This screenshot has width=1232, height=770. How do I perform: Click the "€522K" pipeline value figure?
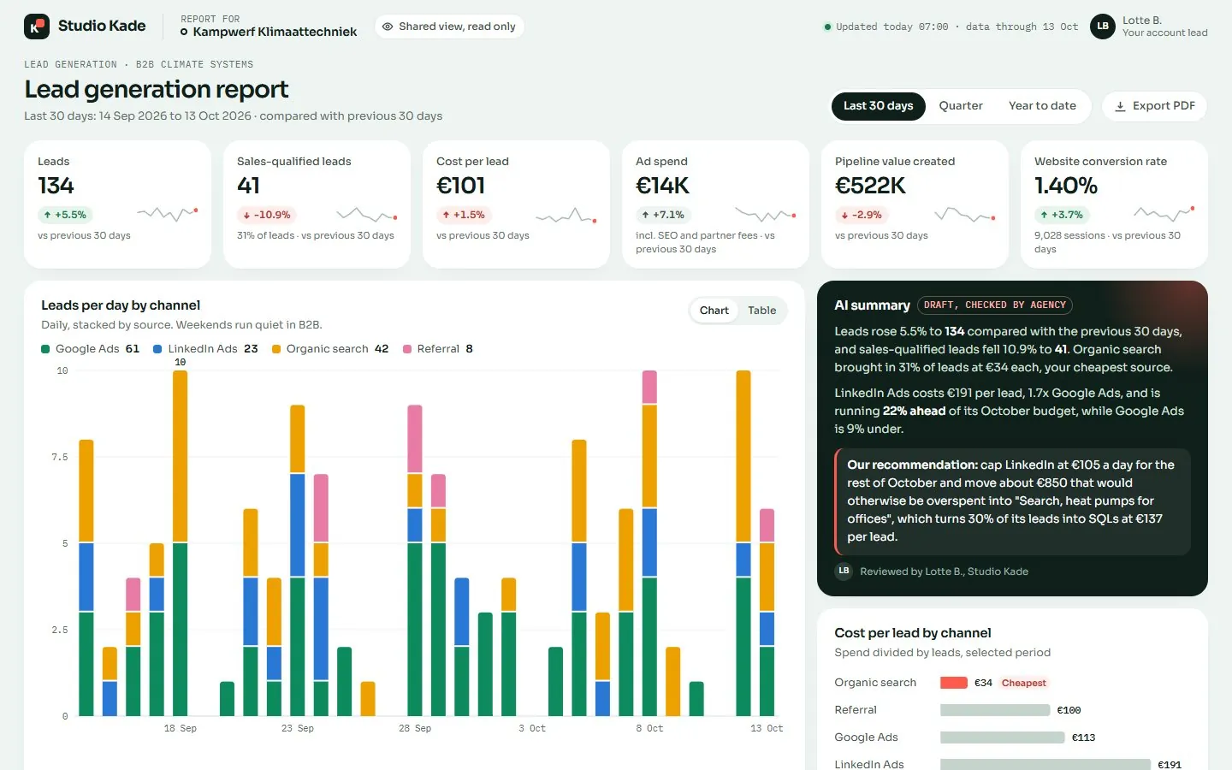[870, 186]
